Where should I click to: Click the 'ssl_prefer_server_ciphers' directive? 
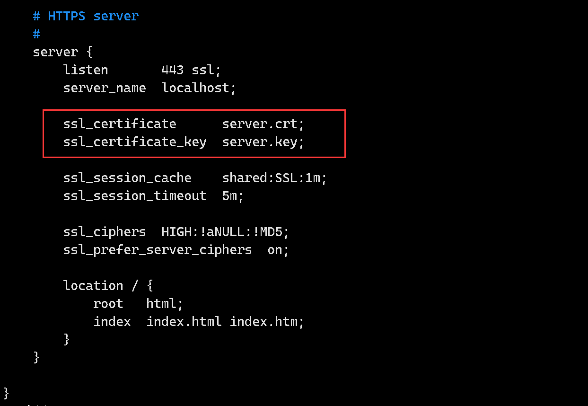(158, 250)
